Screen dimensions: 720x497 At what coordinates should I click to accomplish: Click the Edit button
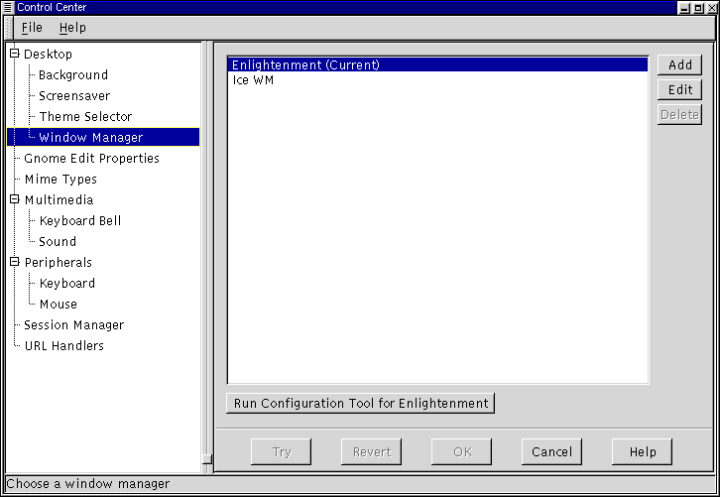(679, 89)
